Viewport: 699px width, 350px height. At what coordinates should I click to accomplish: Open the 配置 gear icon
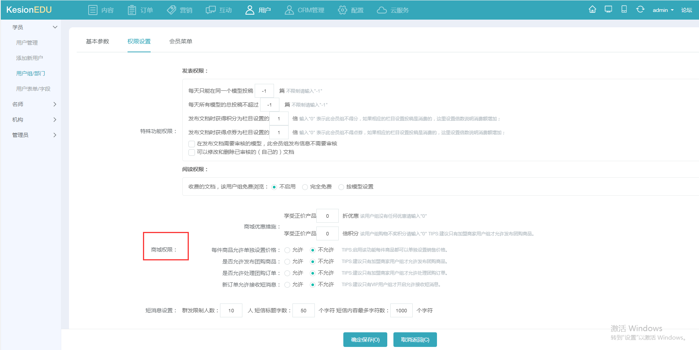(342, 10)
